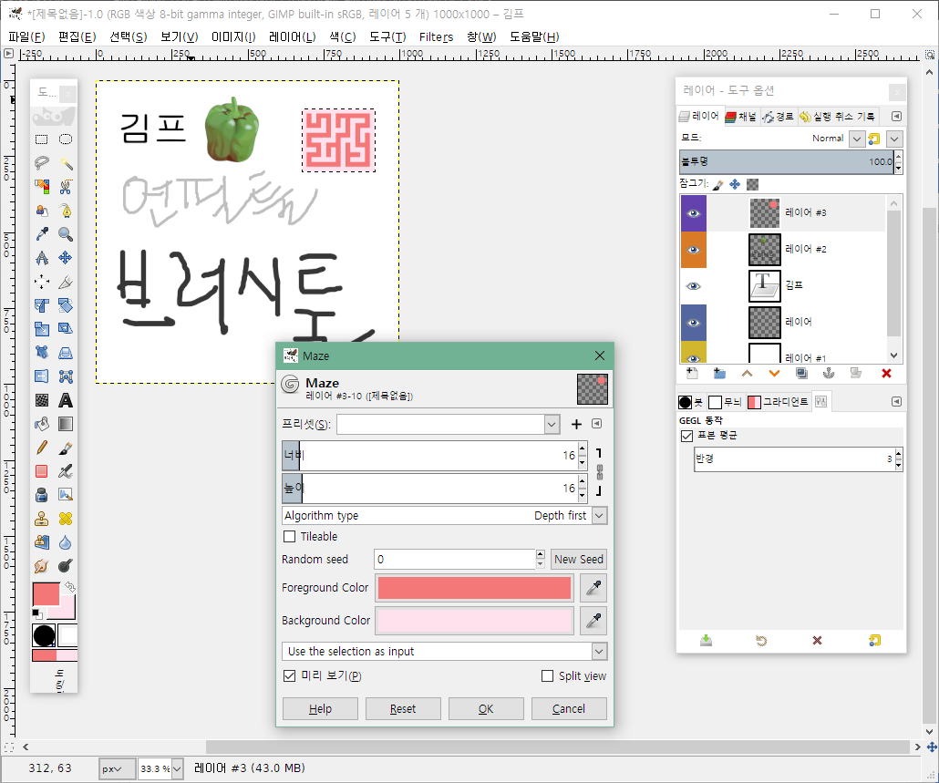Viewport: 939px width, 783px height.
Task: Toggle the lock alpha channel icon
Action: click(x=753, y=184)
